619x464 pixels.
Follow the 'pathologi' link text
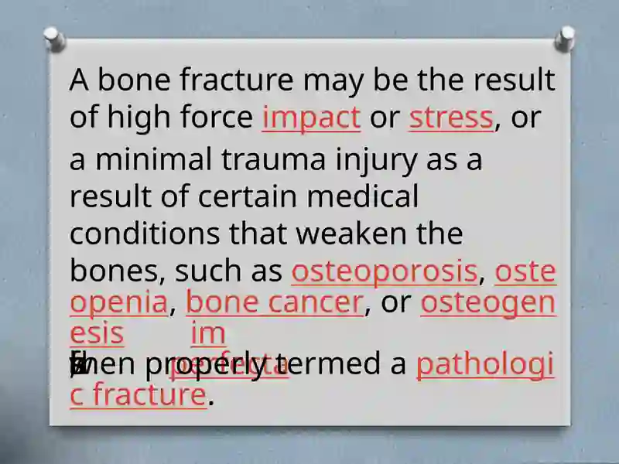(x=485, y=365)
